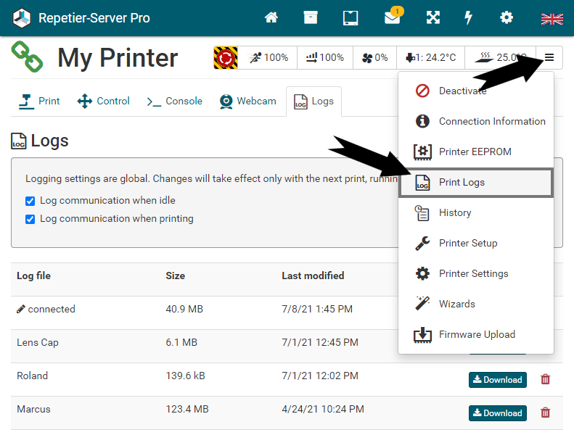Open the hamburger printer menu

coord(549,58)
